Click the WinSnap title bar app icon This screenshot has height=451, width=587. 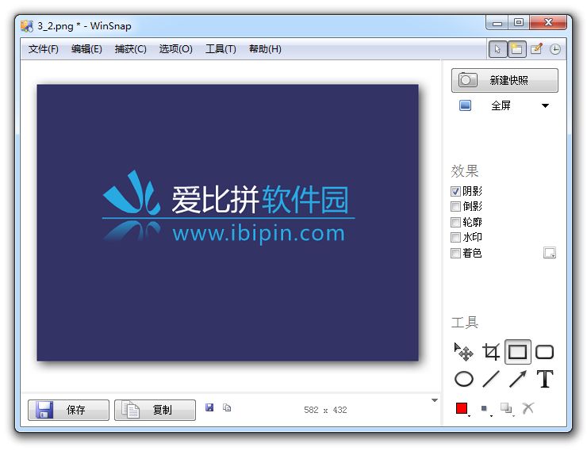pyautogui.click(x=27, y=26)
